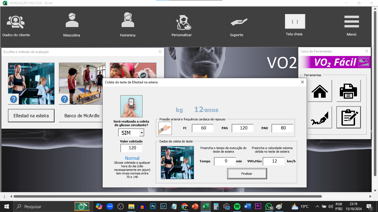
Task: Click the Ellestad na esteira button
Action: (x=31, y=116)
